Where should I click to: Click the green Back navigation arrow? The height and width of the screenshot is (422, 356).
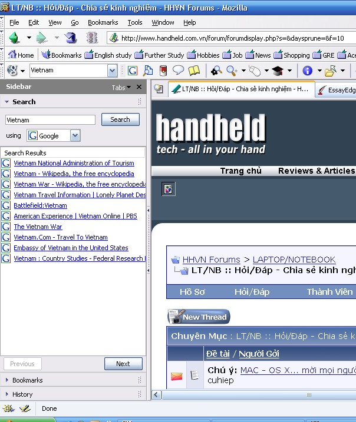pos(14,38)
